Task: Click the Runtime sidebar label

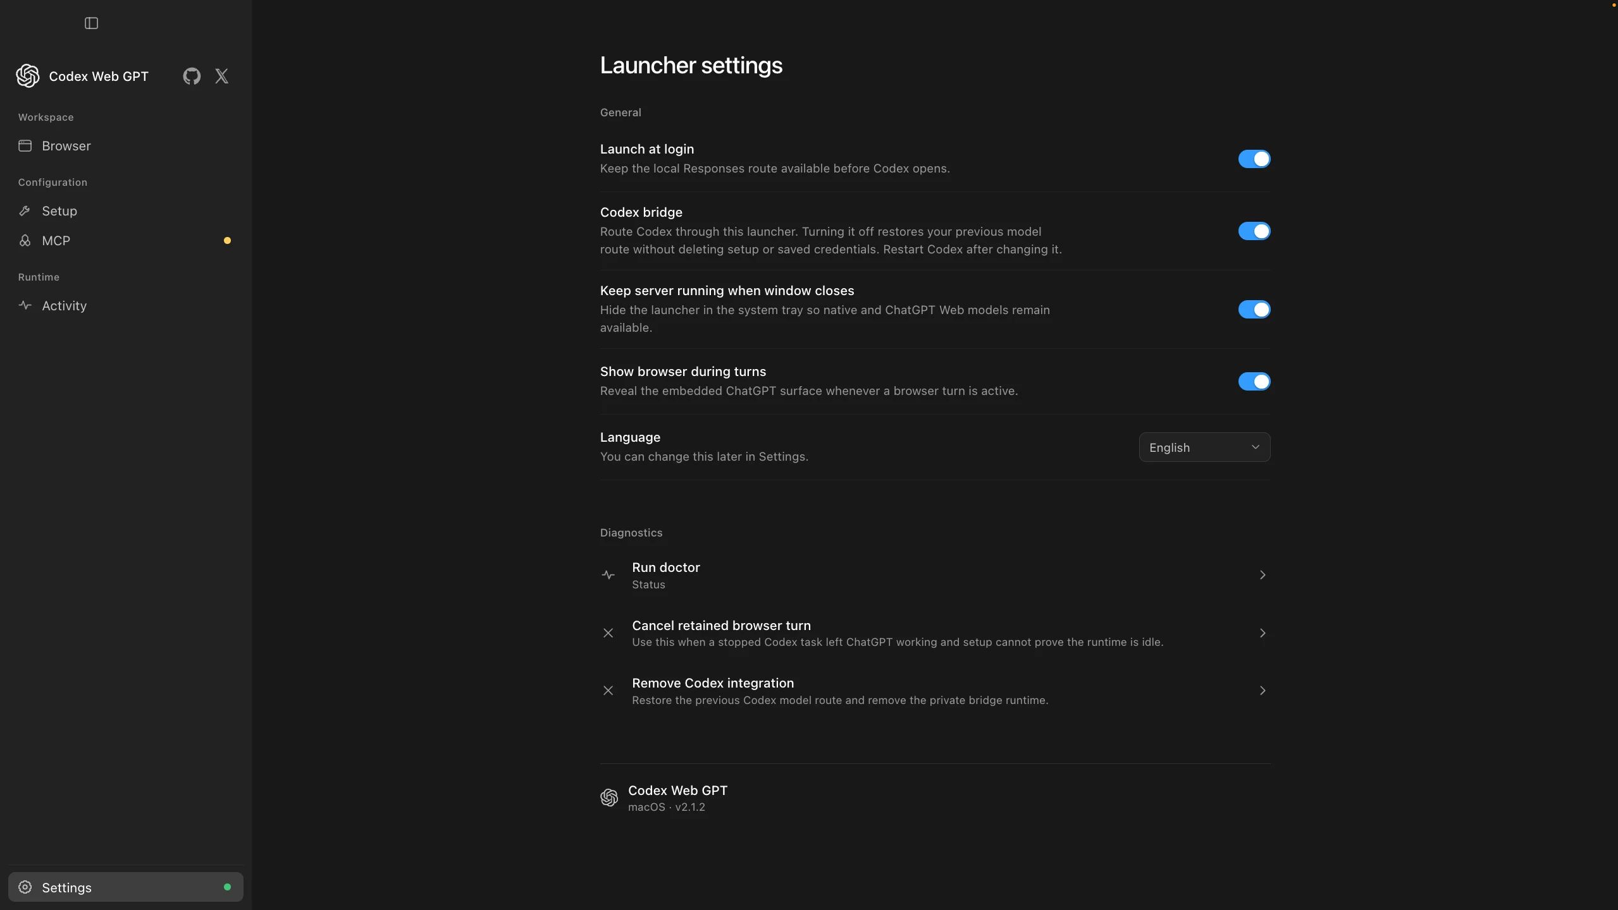Action: (x=39, y=277)
